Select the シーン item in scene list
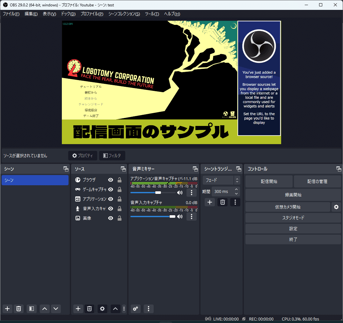The width and height of the screenshot is (343, 323). pyautogui.click(x=35, y=180)
